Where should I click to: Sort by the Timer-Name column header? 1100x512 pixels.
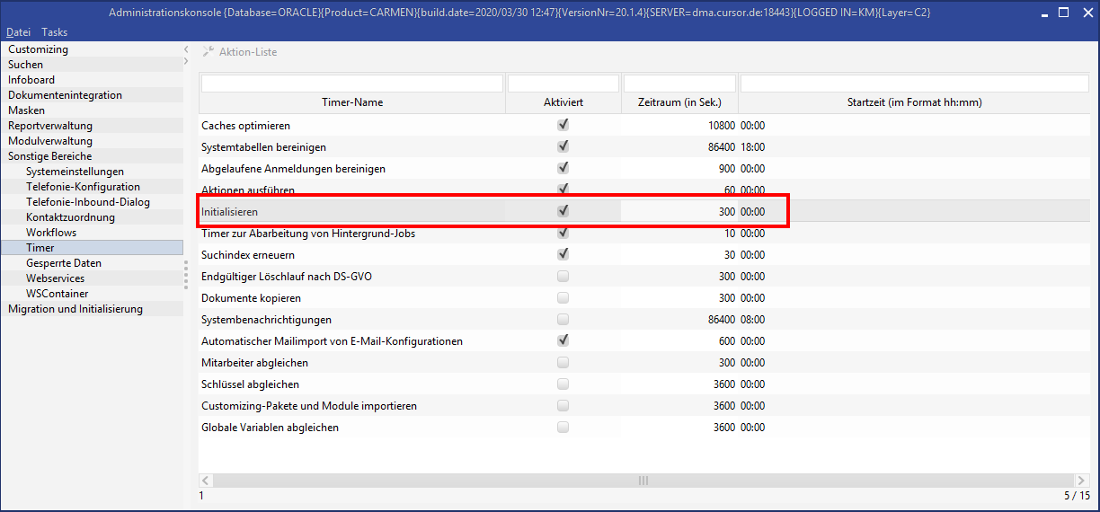pos(351,102)
